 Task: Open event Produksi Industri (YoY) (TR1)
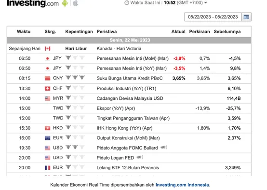pyautogui.click(x=126, y=88)
